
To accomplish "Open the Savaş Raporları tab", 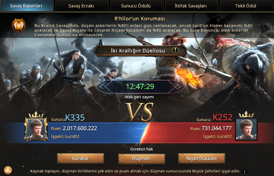I will point(27,6).
